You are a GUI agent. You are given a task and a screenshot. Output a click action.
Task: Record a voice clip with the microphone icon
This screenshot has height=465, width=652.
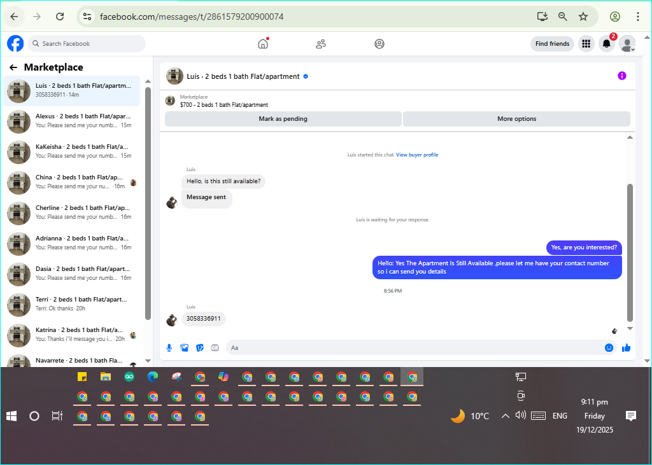169,348
